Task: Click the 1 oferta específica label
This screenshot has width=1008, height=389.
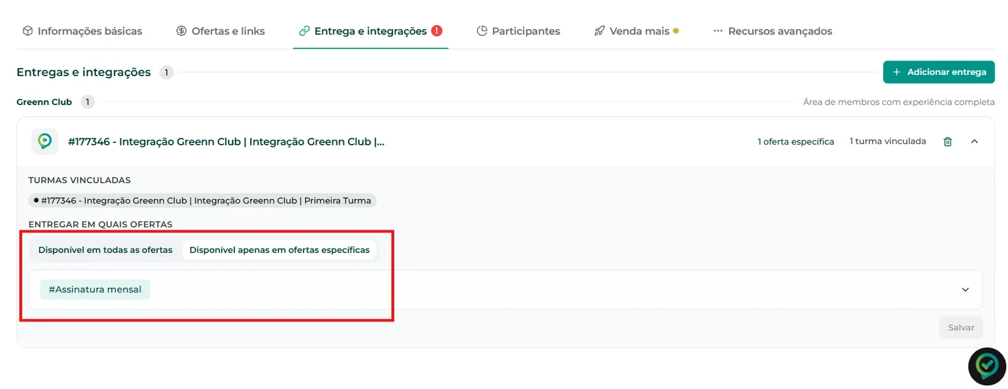Action: (796, 142)
